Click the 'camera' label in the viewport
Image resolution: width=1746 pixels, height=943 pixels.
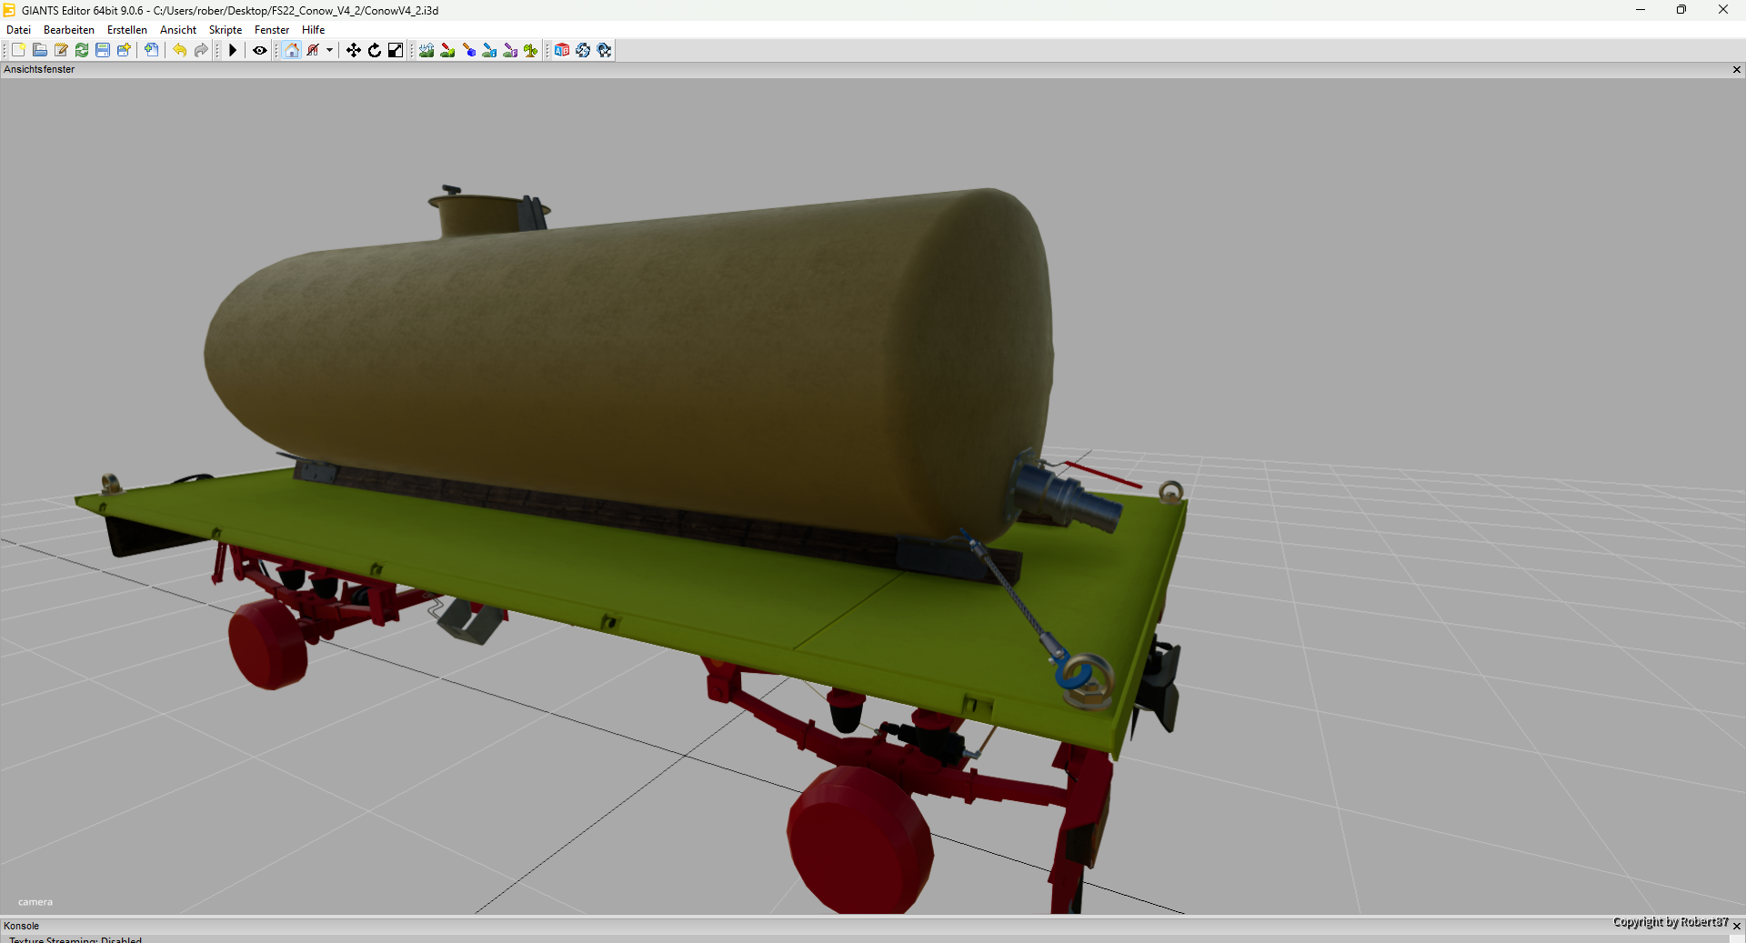(x=35, y=902)
